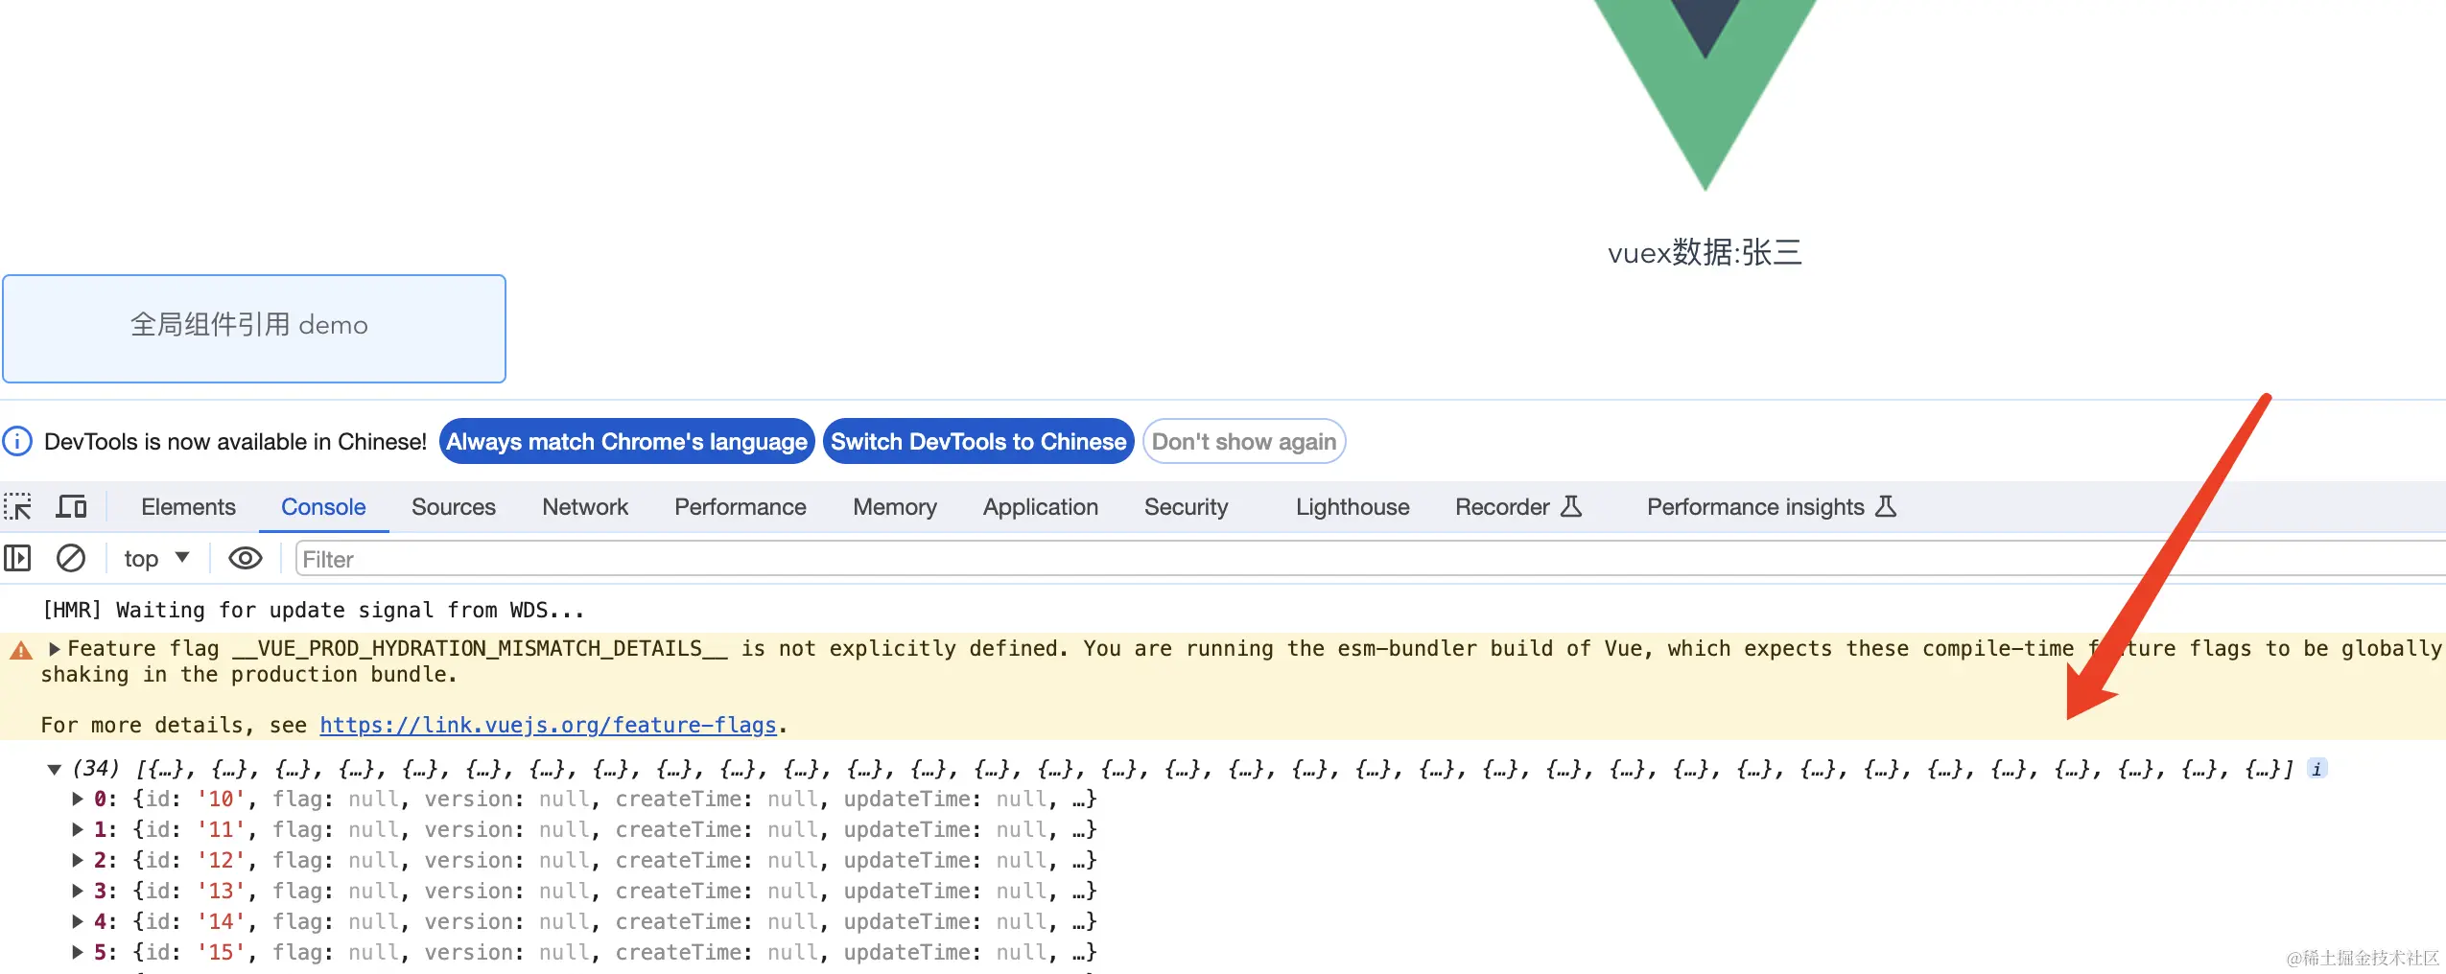Switch to the Sources tab
The width and height of the screenshot is (2446, 974).
point(454,506)
